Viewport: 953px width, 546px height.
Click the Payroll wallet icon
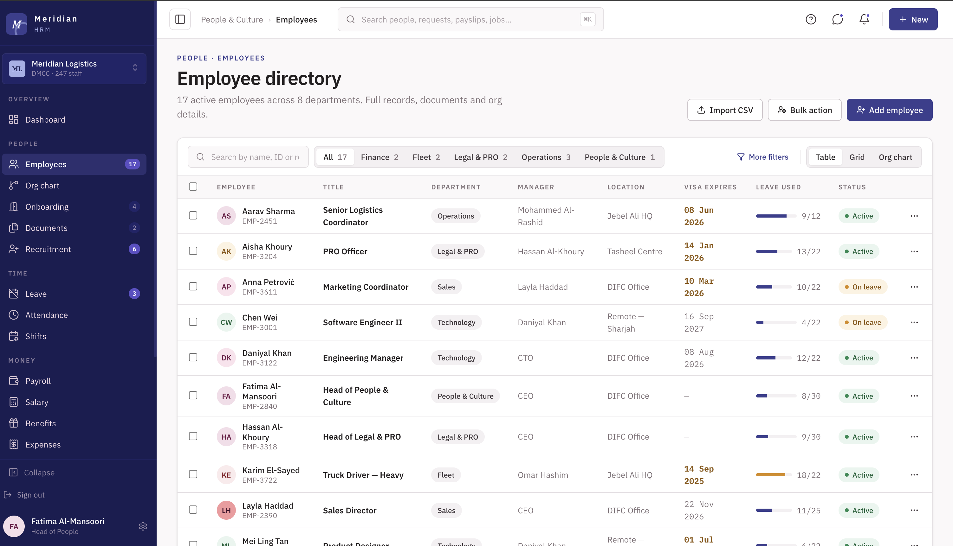tap(14, 381)
